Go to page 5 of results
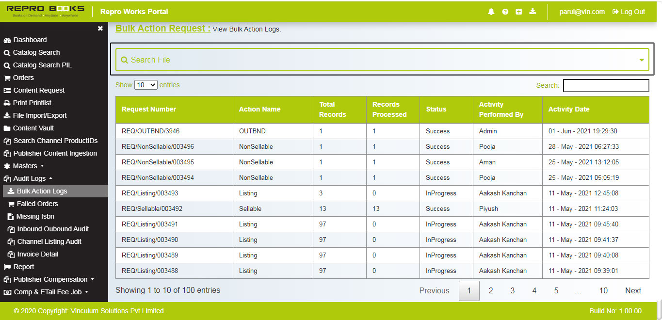 556,290
